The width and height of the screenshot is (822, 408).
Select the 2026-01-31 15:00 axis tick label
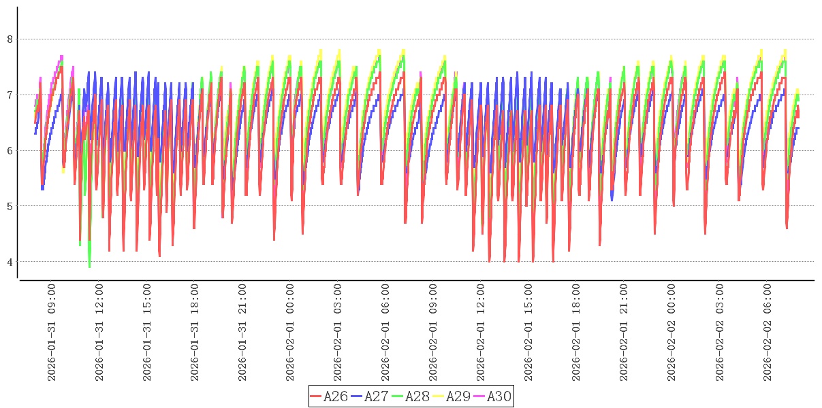(x=147, y=333)
